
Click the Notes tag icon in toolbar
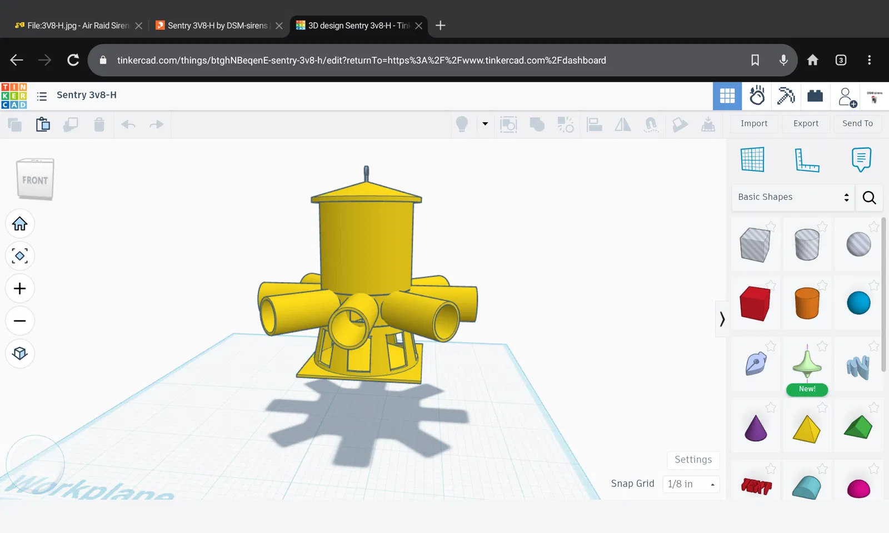click(x=680, y=124)
